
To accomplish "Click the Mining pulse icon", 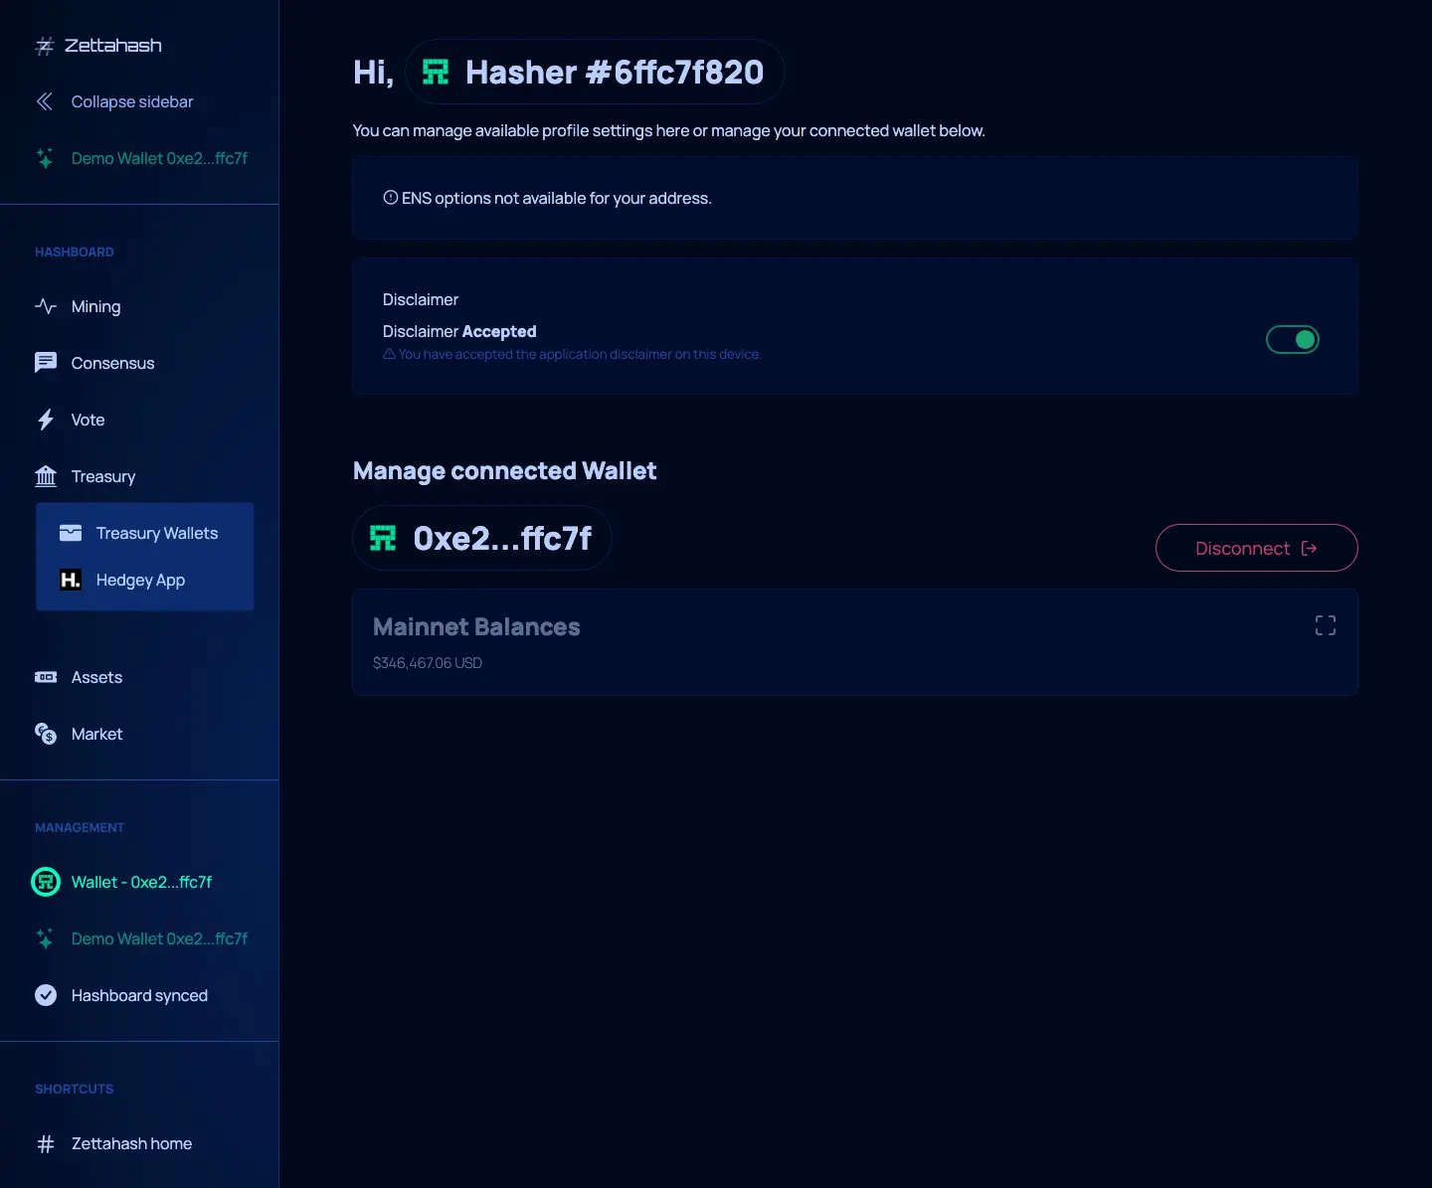I will click(45, 306).
